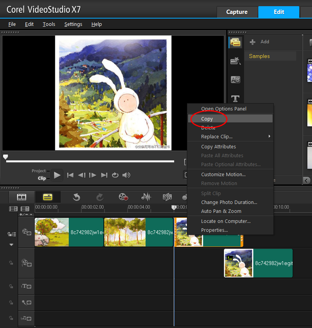312x328 pixels.
Task: Switch to the Edit step tab
Action: coord(279,12)
